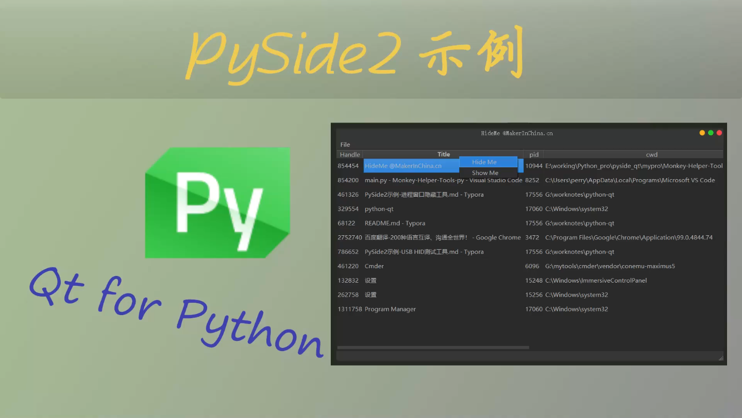This screenshot has width=742, height=418.
Task: Select pid cell 15248
Action: (534, 281)
